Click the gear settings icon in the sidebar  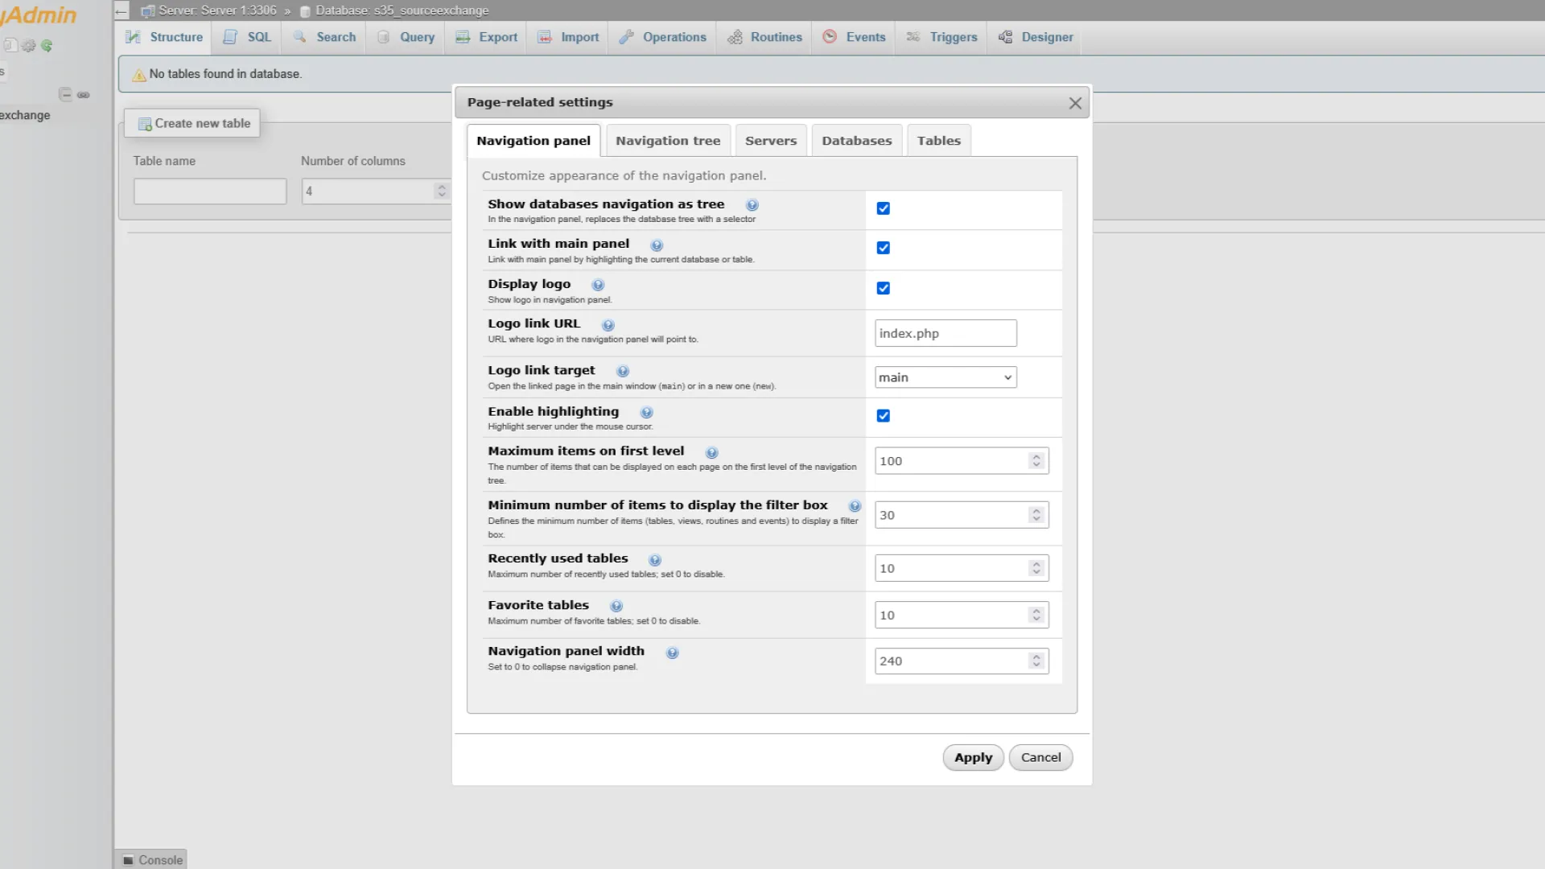click(x=29, y=46)
